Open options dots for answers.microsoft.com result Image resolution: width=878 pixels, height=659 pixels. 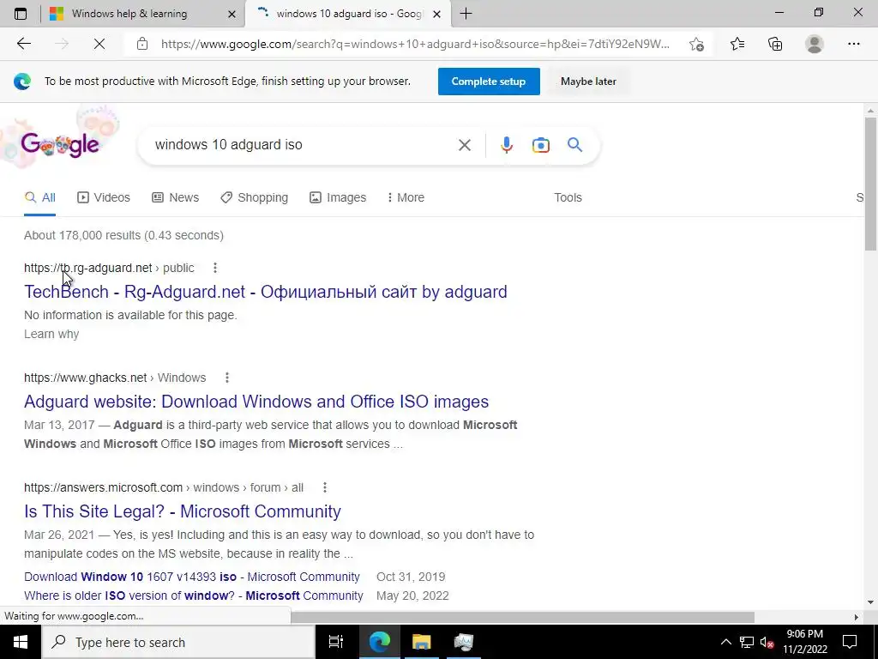pos(325,487)
